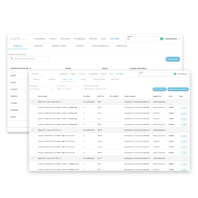Collapse the third Support Item Code group row
Image resolution: width=198 pixels, height=198 pixels.
(32, 158)
